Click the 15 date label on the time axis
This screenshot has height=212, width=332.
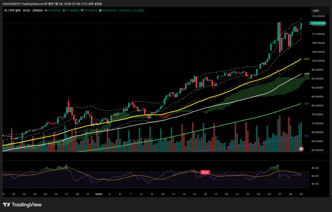[x=195, y=195]
